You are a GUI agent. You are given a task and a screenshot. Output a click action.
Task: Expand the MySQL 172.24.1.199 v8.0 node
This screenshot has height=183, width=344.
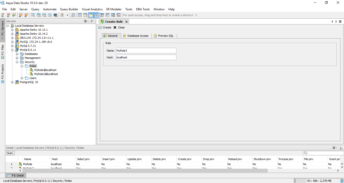tap(12, 42)
